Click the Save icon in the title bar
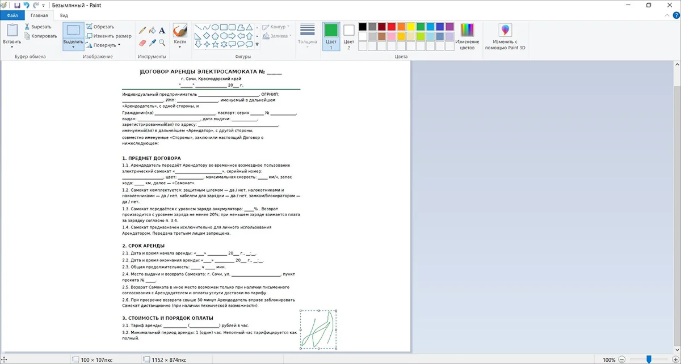This screenshot has width=681, height=364. [17, 5]
